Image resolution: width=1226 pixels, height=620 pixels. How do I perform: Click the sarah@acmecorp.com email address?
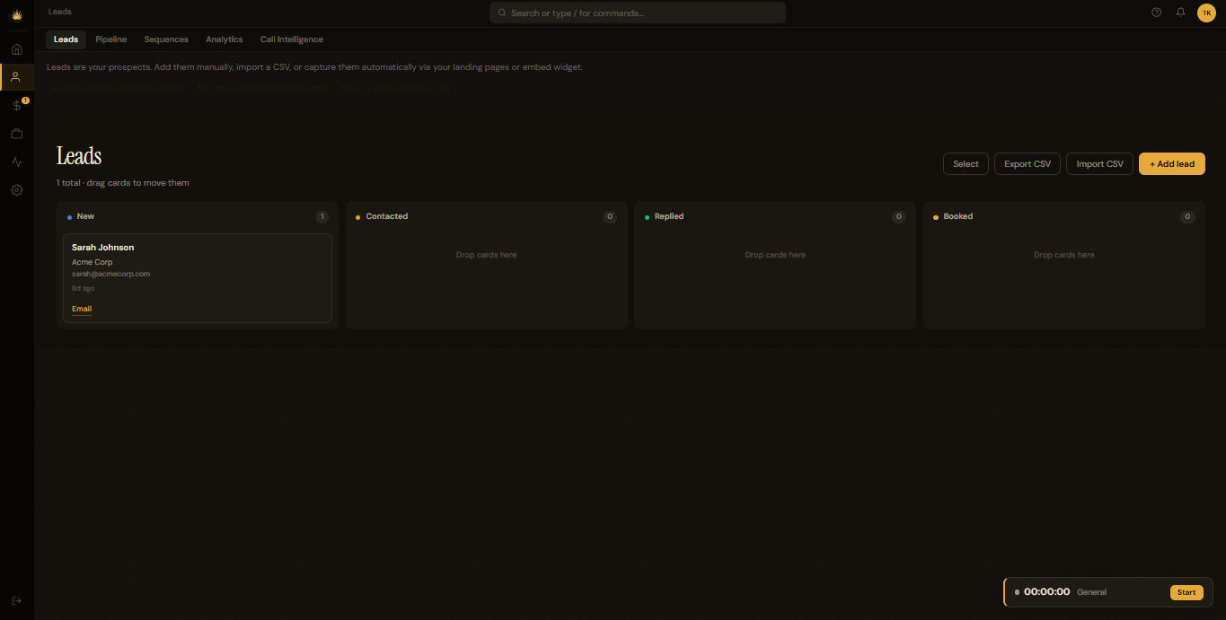(110, 274)
